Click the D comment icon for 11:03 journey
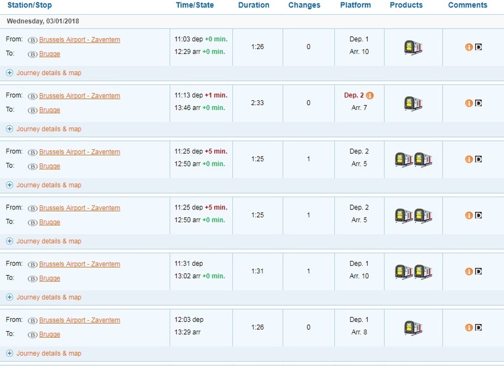The width and height of the screenshot is (504, 366). [478, 47]
